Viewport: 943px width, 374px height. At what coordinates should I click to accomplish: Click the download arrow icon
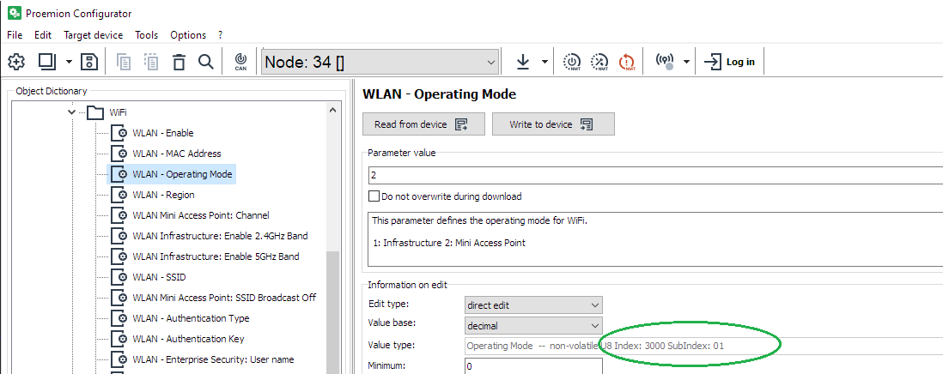(x=523, y=62)
